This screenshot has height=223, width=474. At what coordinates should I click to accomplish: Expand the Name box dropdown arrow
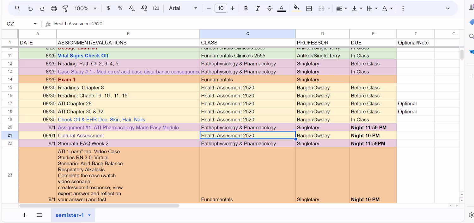[35, 24]
